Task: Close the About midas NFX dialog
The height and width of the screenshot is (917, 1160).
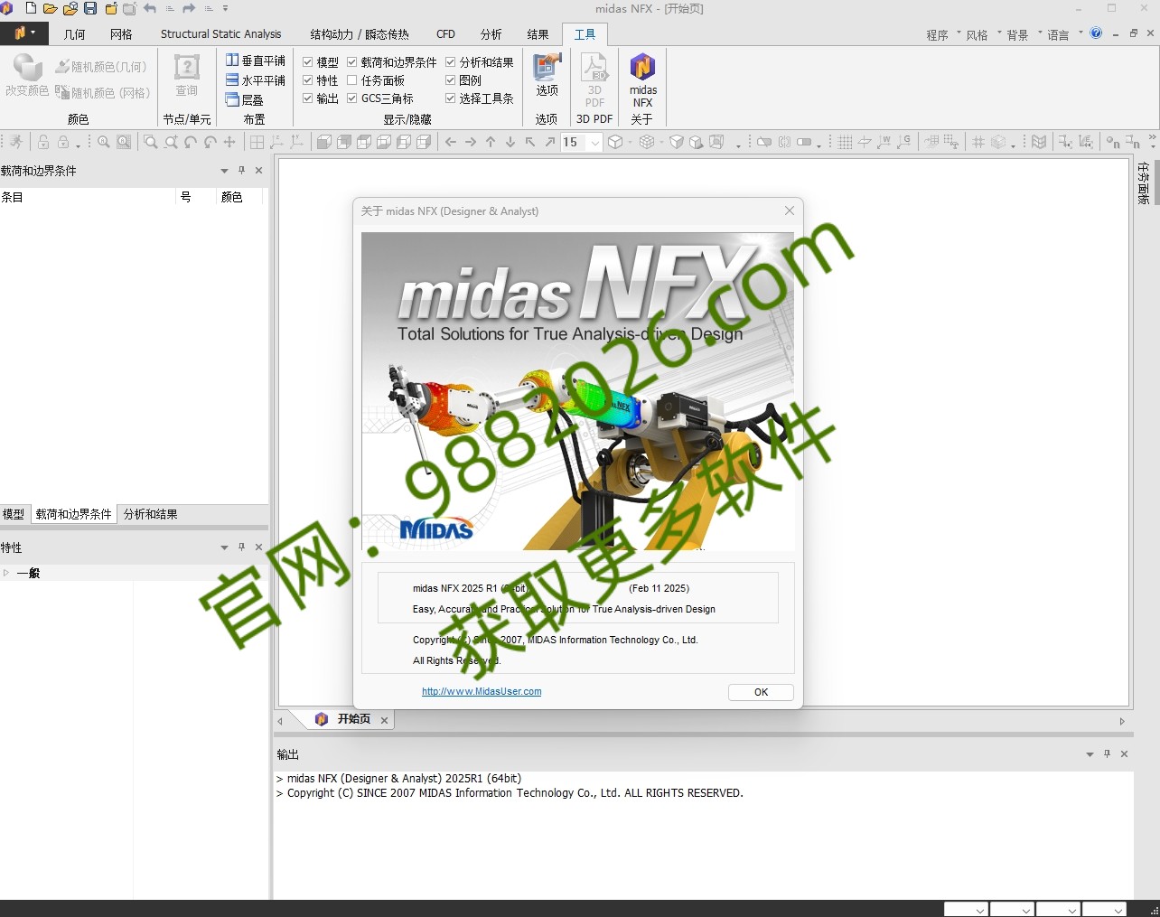Action: coord(789,211)
